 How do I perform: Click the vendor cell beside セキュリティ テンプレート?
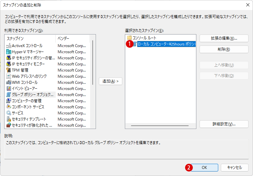(x=72, y=119)
